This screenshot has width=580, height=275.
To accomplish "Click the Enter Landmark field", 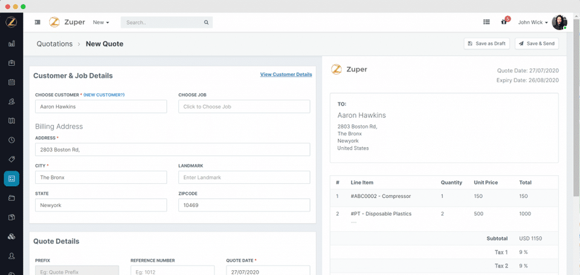I will [x=244, y=177].
